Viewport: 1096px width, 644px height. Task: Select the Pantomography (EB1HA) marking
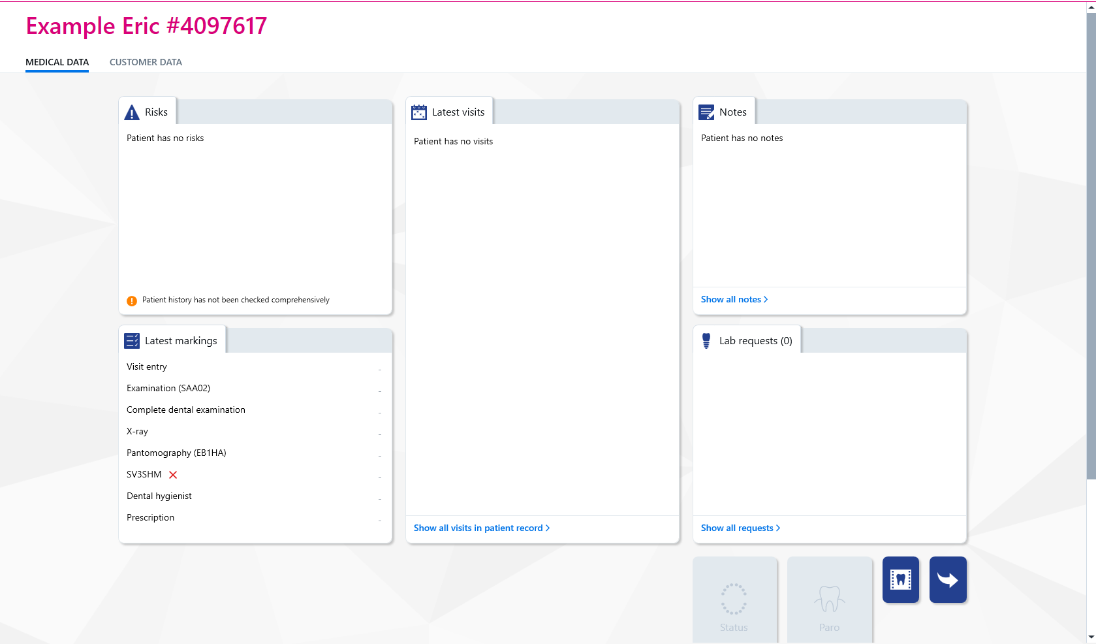coord(255,453)
